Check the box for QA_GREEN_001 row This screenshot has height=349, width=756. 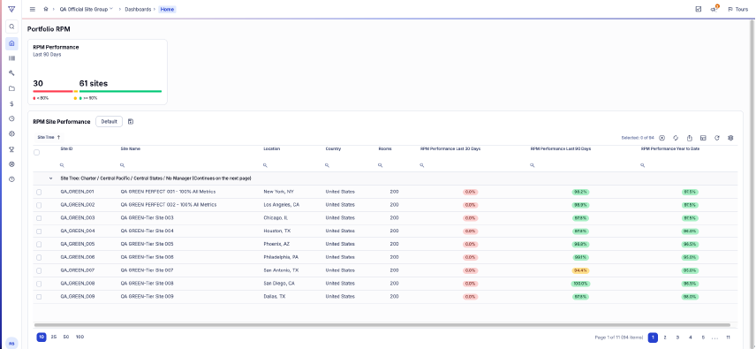(x=39, y=192)
